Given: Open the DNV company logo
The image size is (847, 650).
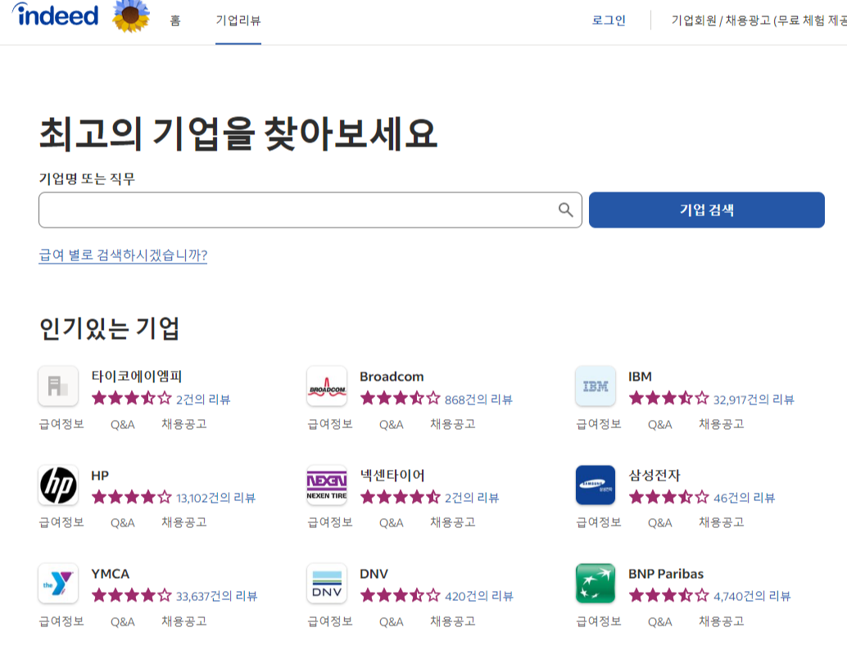Looking at the screenshot, I should pyautogui.click(x=327, y=584).
